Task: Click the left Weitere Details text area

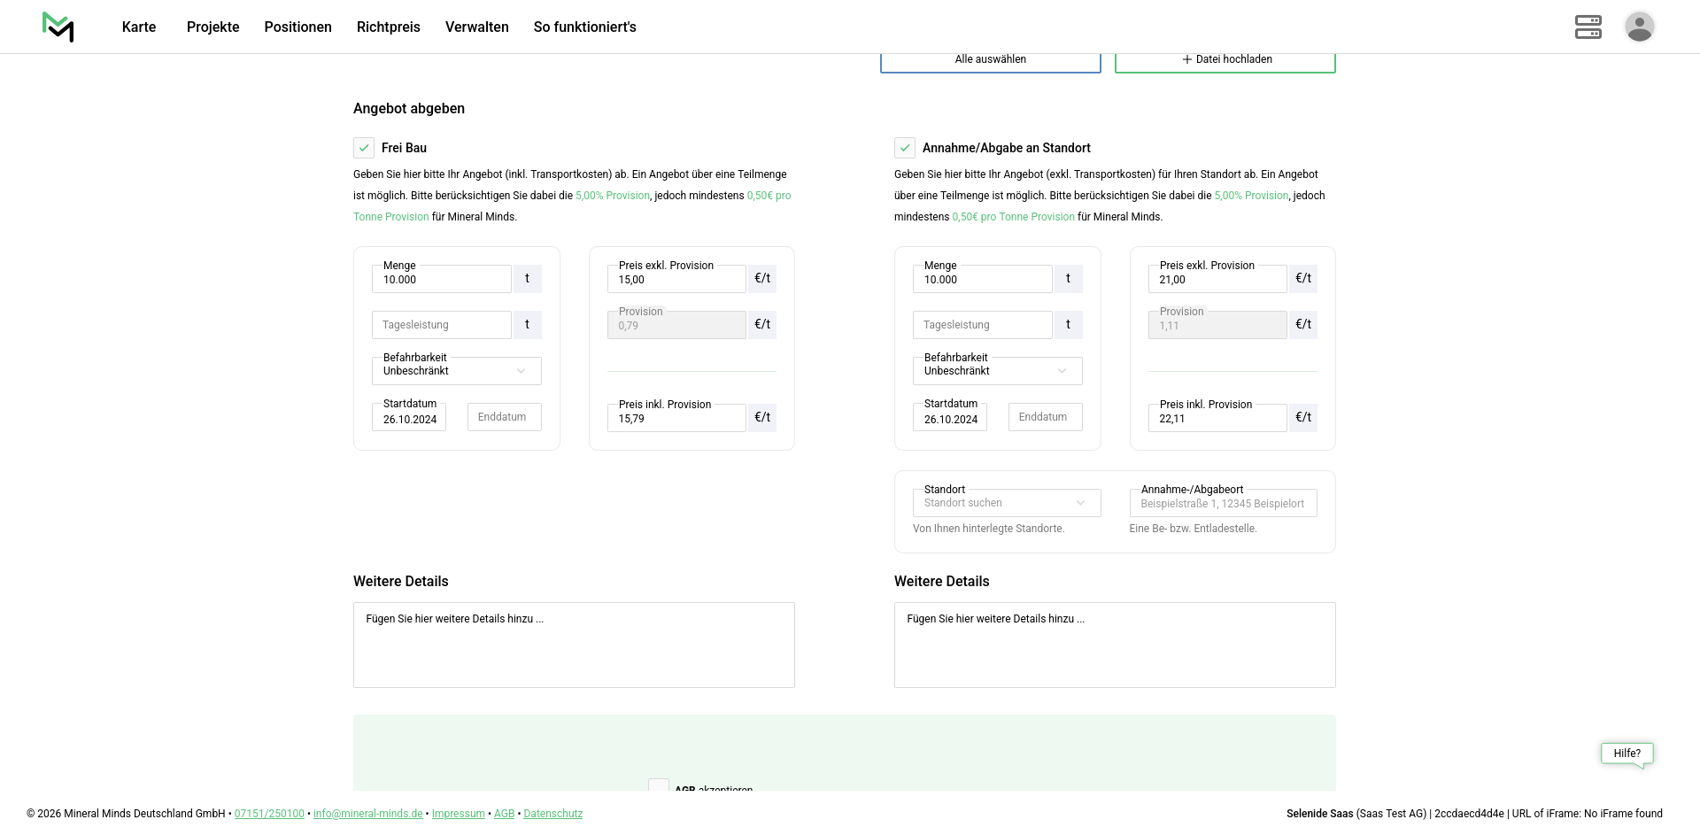Action: 574,645
